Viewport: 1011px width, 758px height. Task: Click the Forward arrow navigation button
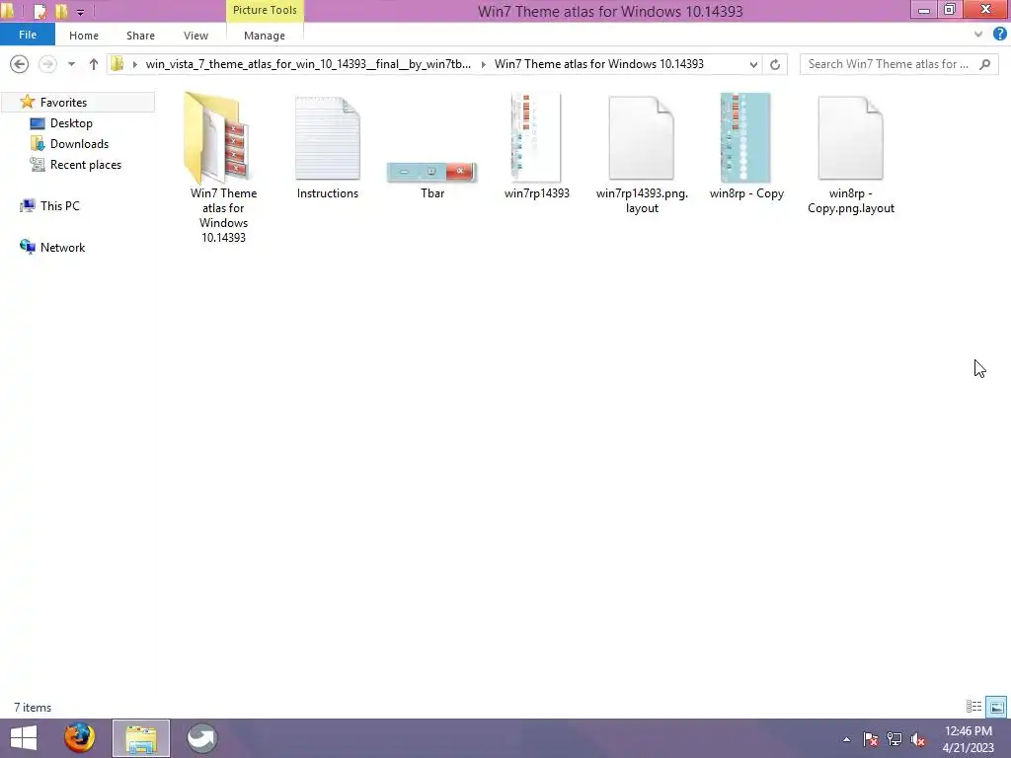pyautogui.click(x=47, y=64)
